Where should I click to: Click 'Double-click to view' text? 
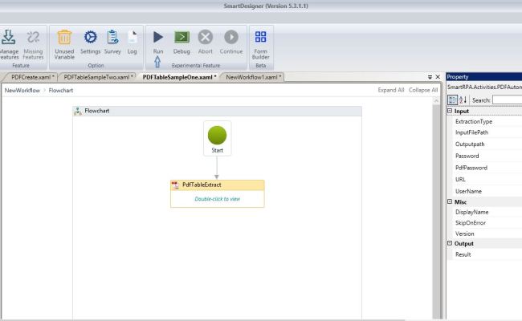click(x=218, y=199)
